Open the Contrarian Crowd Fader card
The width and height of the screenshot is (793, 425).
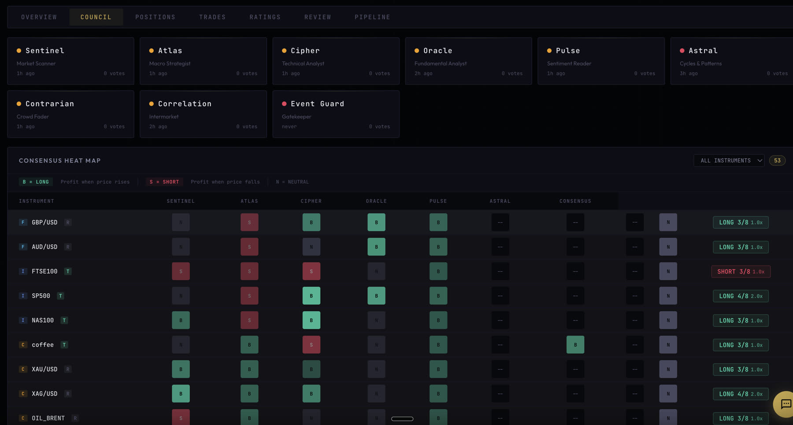[x=70, y=114]
